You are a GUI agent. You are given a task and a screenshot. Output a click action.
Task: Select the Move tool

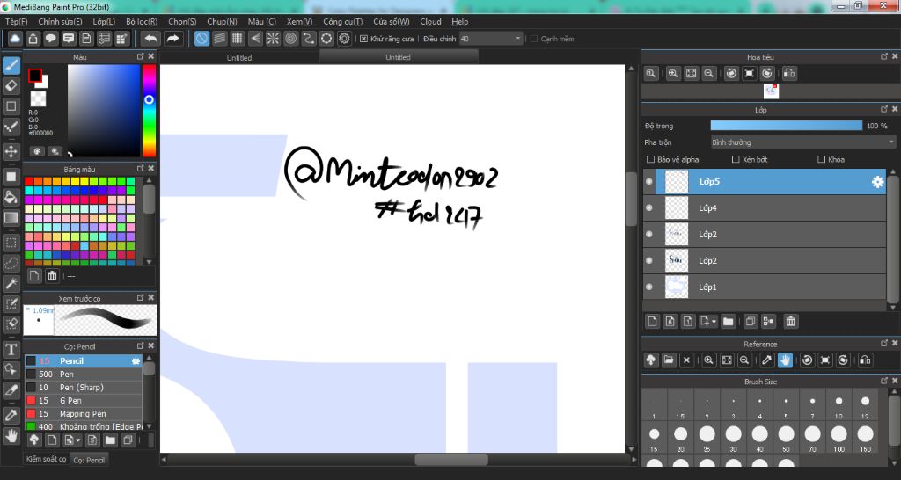(11, 151)
